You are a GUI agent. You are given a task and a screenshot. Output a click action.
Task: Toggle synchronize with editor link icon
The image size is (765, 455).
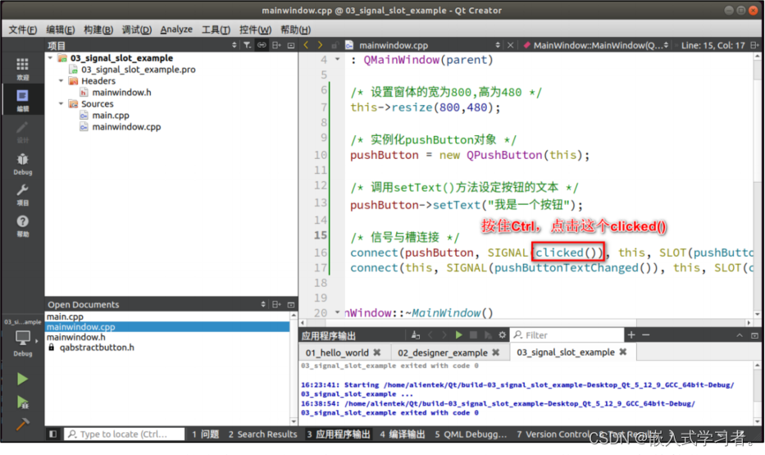click(262, 45)
